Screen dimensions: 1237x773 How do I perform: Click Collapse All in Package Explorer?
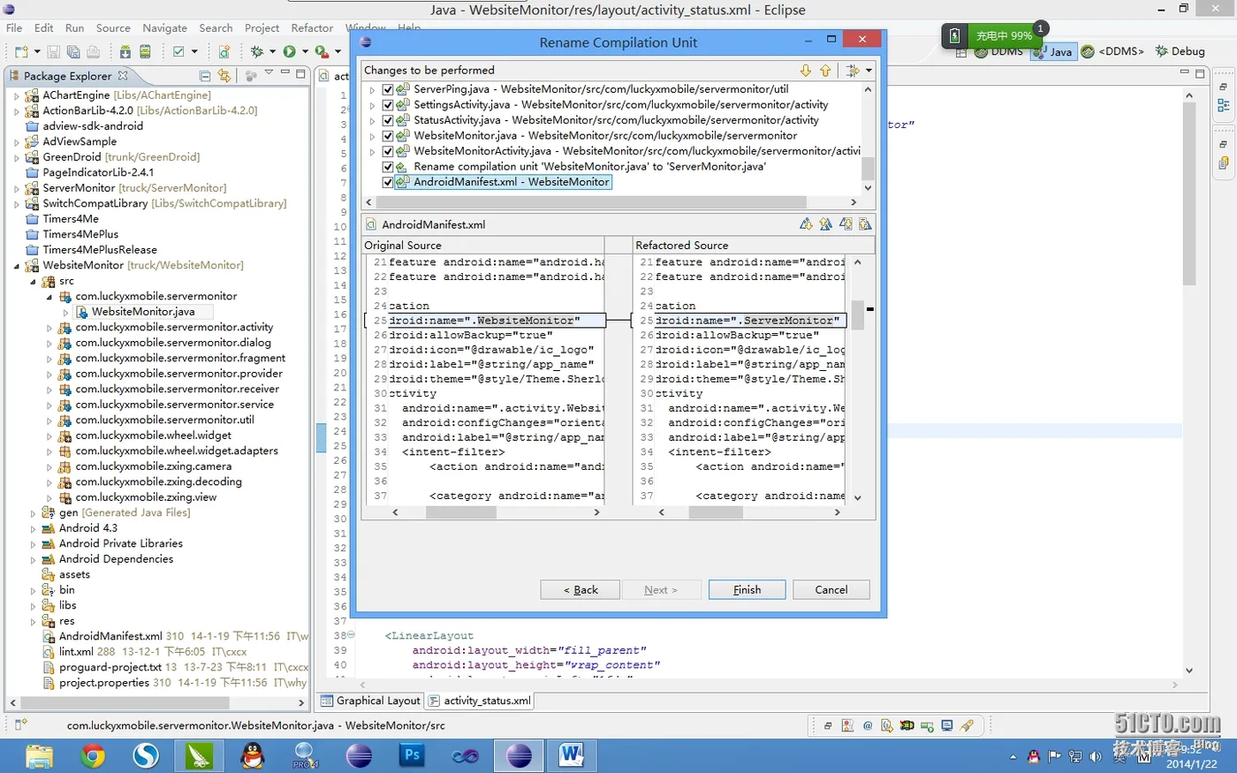[x=205, y=76]
